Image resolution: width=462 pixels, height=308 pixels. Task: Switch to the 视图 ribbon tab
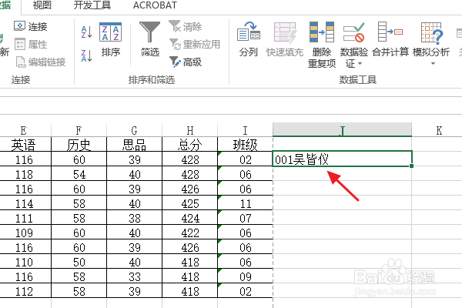click(x=42, y=5)
